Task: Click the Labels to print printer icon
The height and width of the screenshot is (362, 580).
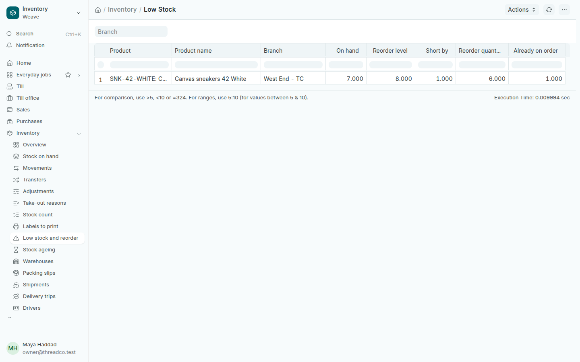Action: [x=16, y=226]
